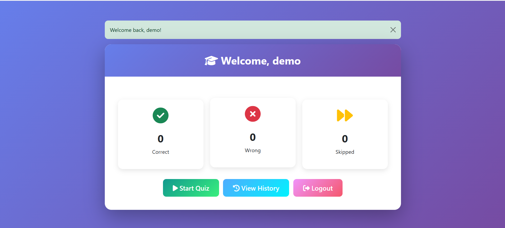Click the play icon in Start Quiz
Viewport: 505px width, 228px height.
coord(175,188)
